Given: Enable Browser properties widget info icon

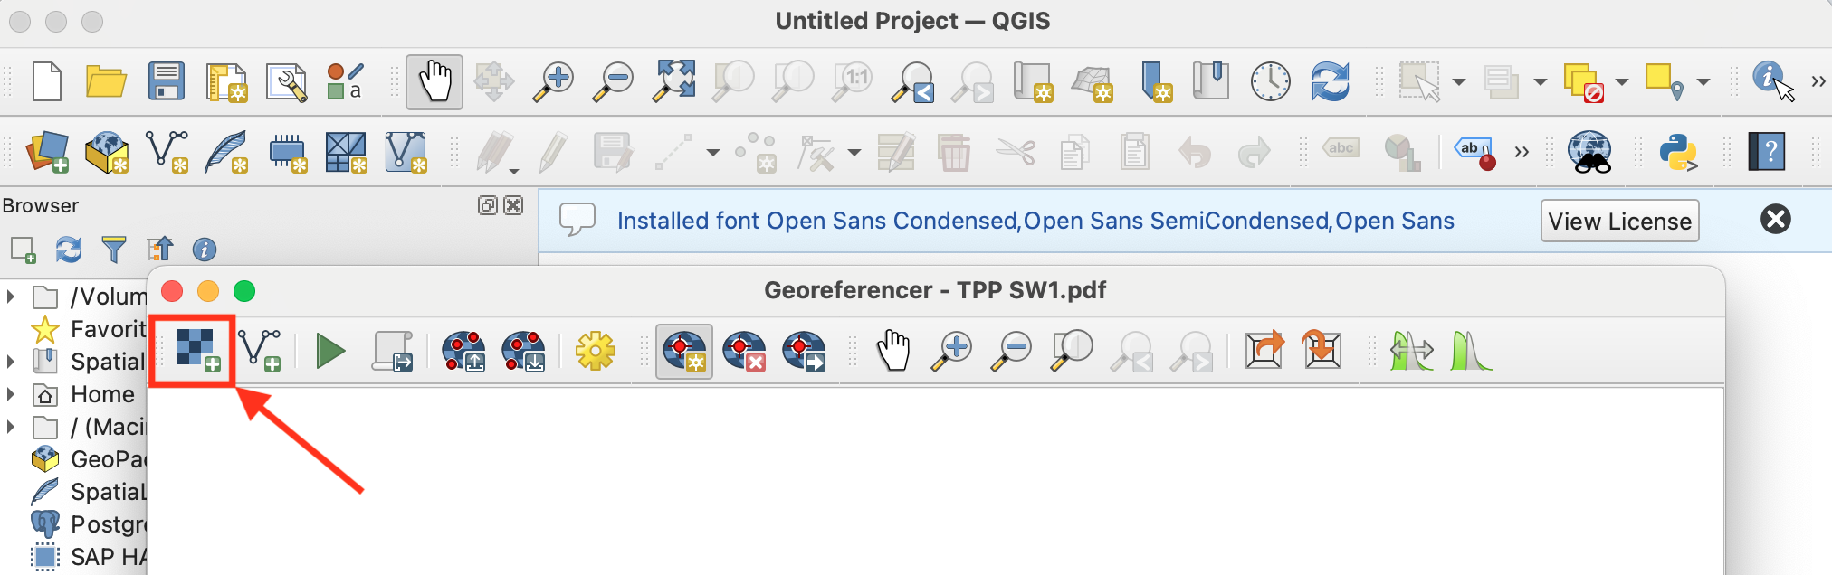Looking at the screenshot, I should tap(205, 250).
